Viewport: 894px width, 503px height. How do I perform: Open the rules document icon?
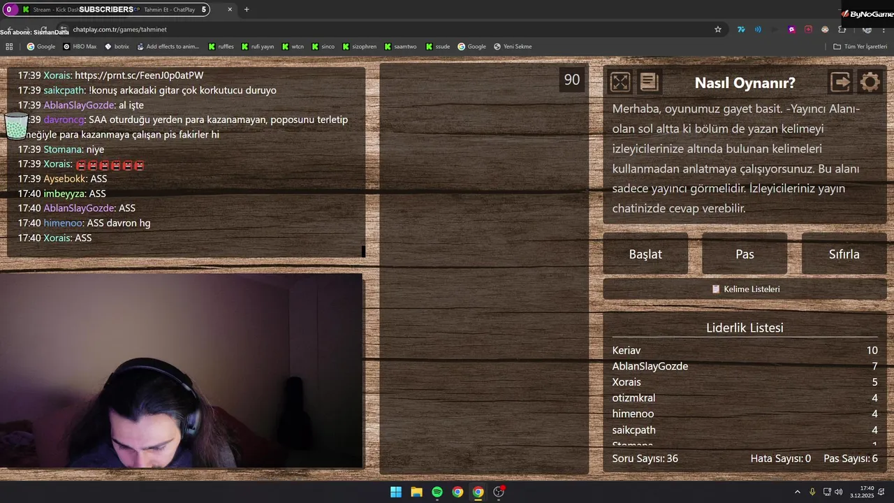[x=650, y=82]
